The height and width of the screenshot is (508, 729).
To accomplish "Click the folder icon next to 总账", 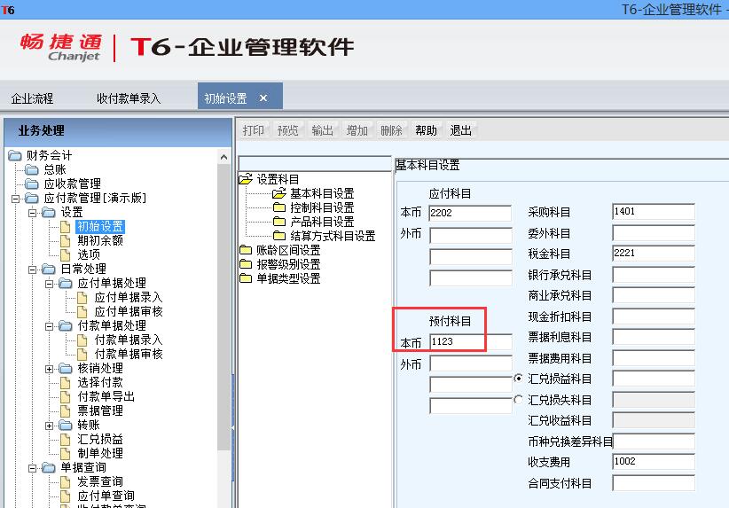I will coord(32,169).
